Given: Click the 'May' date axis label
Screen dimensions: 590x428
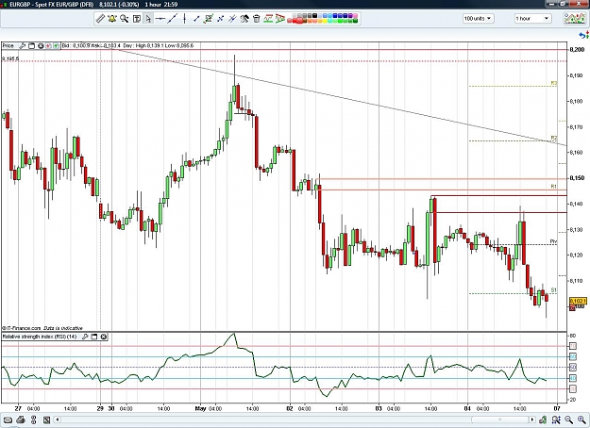Looking at the screenshot, I should tap(200, 408).
